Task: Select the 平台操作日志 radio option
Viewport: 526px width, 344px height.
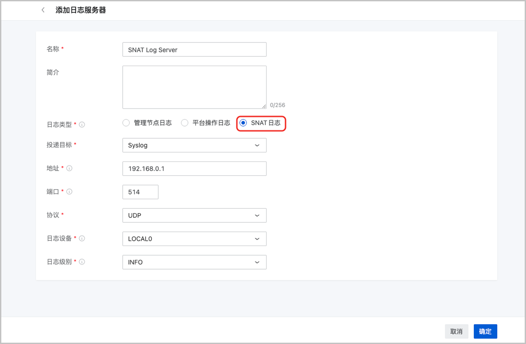Action: coord(185,123)
